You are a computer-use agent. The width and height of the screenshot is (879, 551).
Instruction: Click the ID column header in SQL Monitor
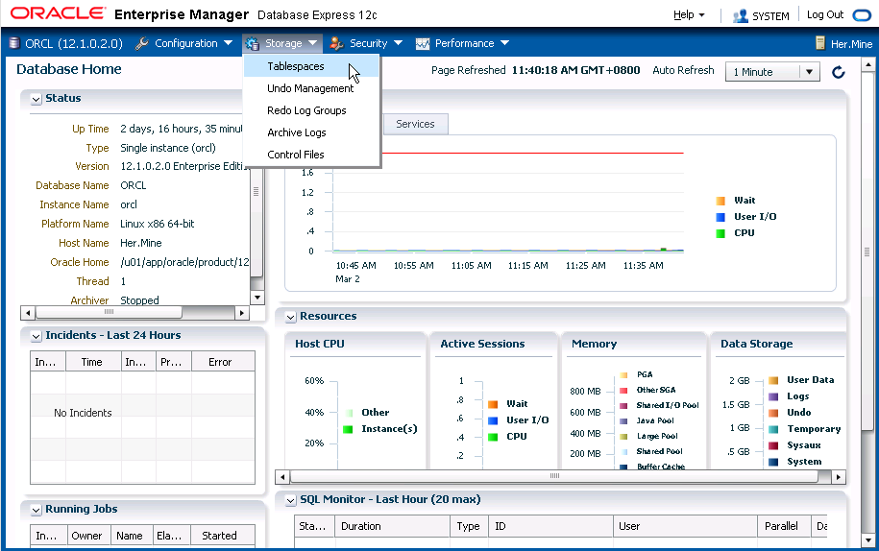tap(550, 526)
